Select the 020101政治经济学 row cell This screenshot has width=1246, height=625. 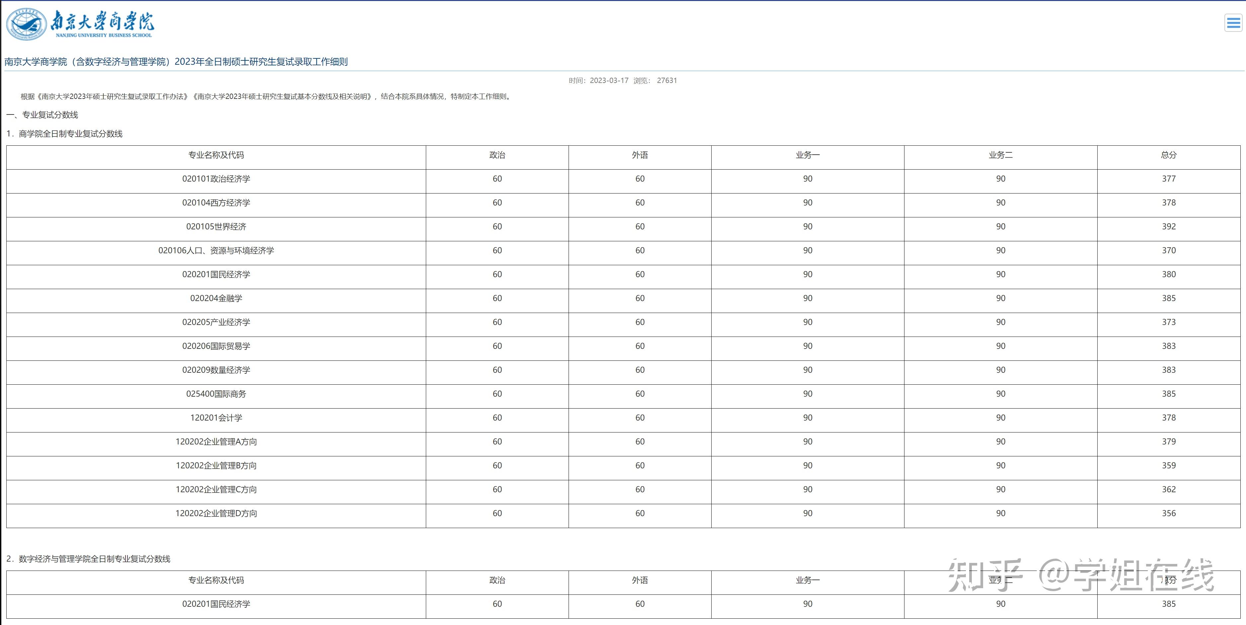point(216,179)
